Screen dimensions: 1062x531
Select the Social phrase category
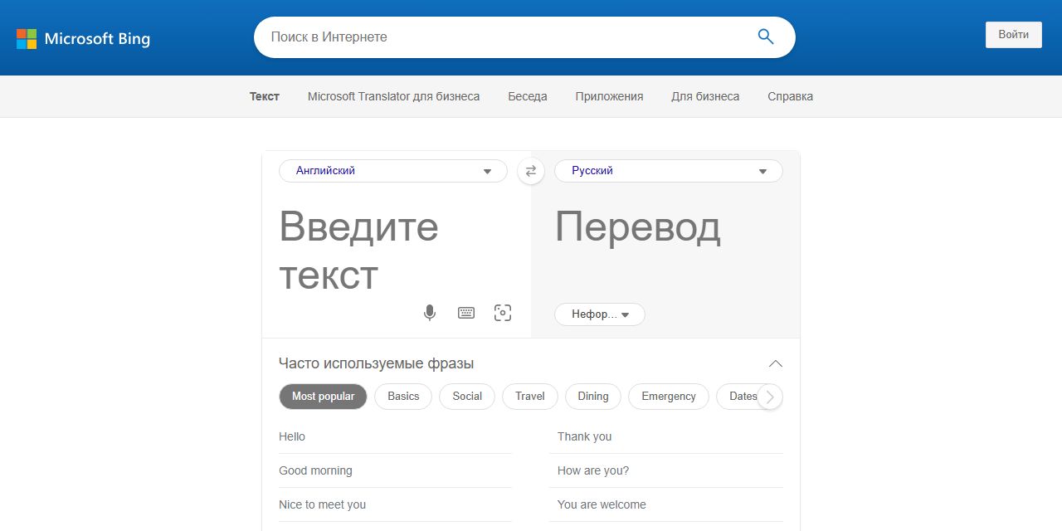pyautogui.click(x=467, y=397)
